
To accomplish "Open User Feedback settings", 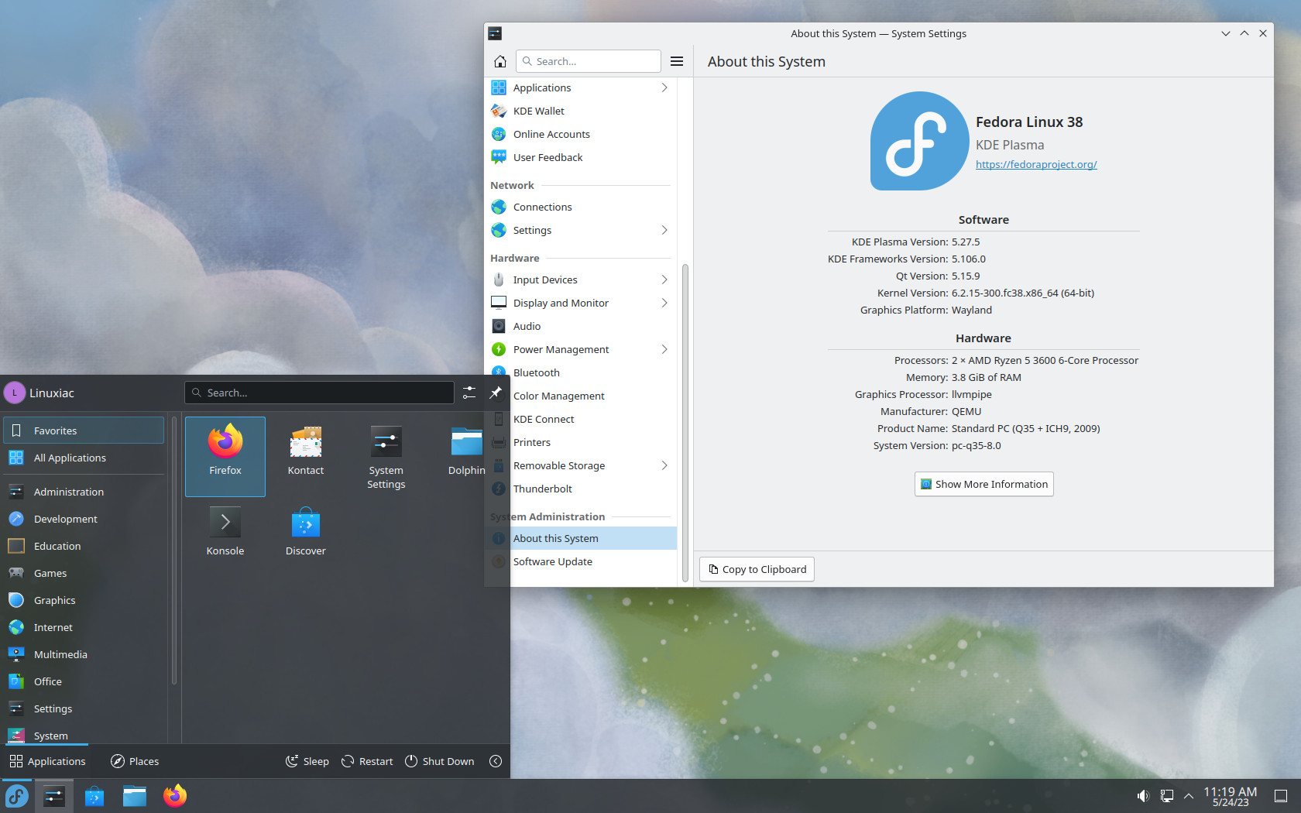I will coord(580,157).
